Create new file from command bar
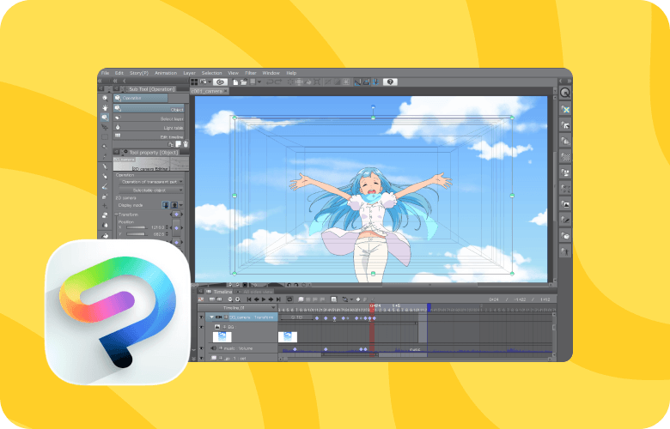Screen dimensions: 670x429 (x=235, y=82)
